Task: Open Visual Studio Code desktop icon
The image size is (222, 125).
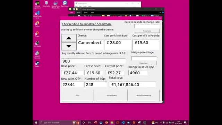Action: [x=37, y=15]
